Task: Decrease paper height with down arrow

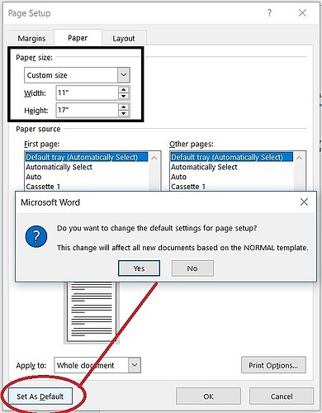Action: tap(124, 113)
